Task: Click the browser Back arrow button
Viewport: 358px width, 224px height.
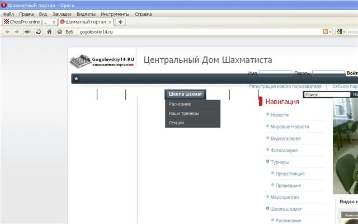Action: point(7,32)
